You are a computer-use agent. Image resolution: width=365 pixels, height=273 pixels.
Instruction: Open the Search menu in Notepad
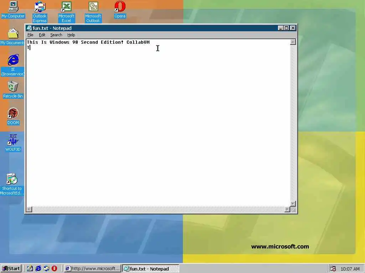click(56, 35)
